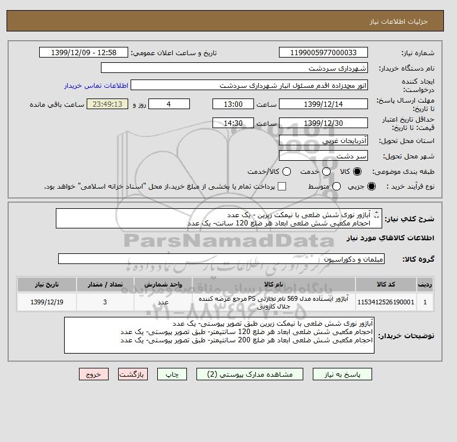Select the کالا radio button
The image size is (457, 442).
(x=357, y=171)
